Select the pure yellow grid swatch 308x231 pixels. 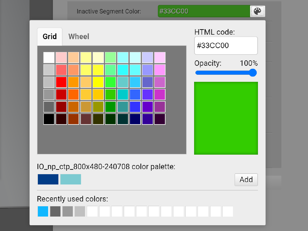(98, 82)
